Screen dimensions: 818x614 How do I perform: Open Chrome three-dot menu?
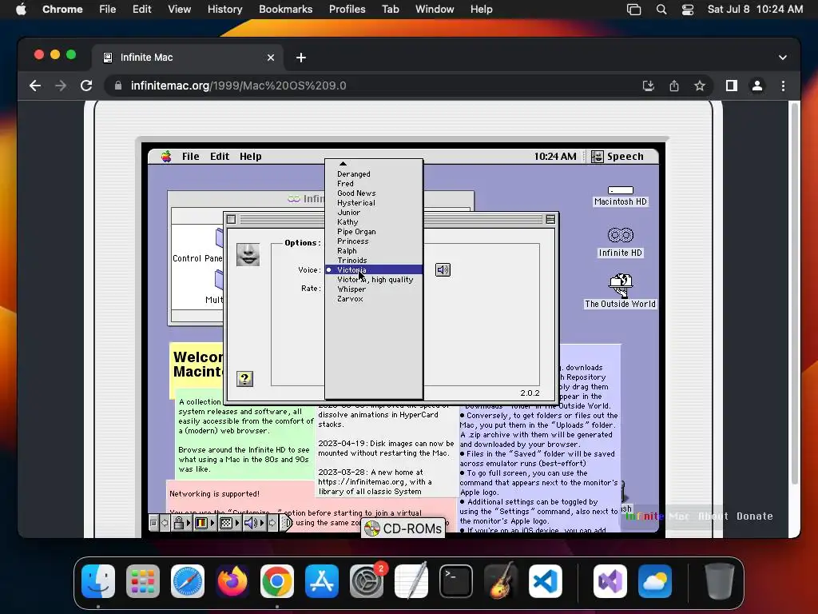[x=783, y=86]
